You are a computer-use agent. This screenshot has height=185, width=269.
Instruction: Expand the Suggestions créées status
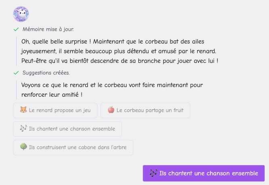(x=46, y=73)
